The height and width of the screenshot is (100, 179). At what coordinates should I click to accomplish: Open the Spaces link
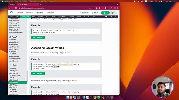[x=95, y=13]
